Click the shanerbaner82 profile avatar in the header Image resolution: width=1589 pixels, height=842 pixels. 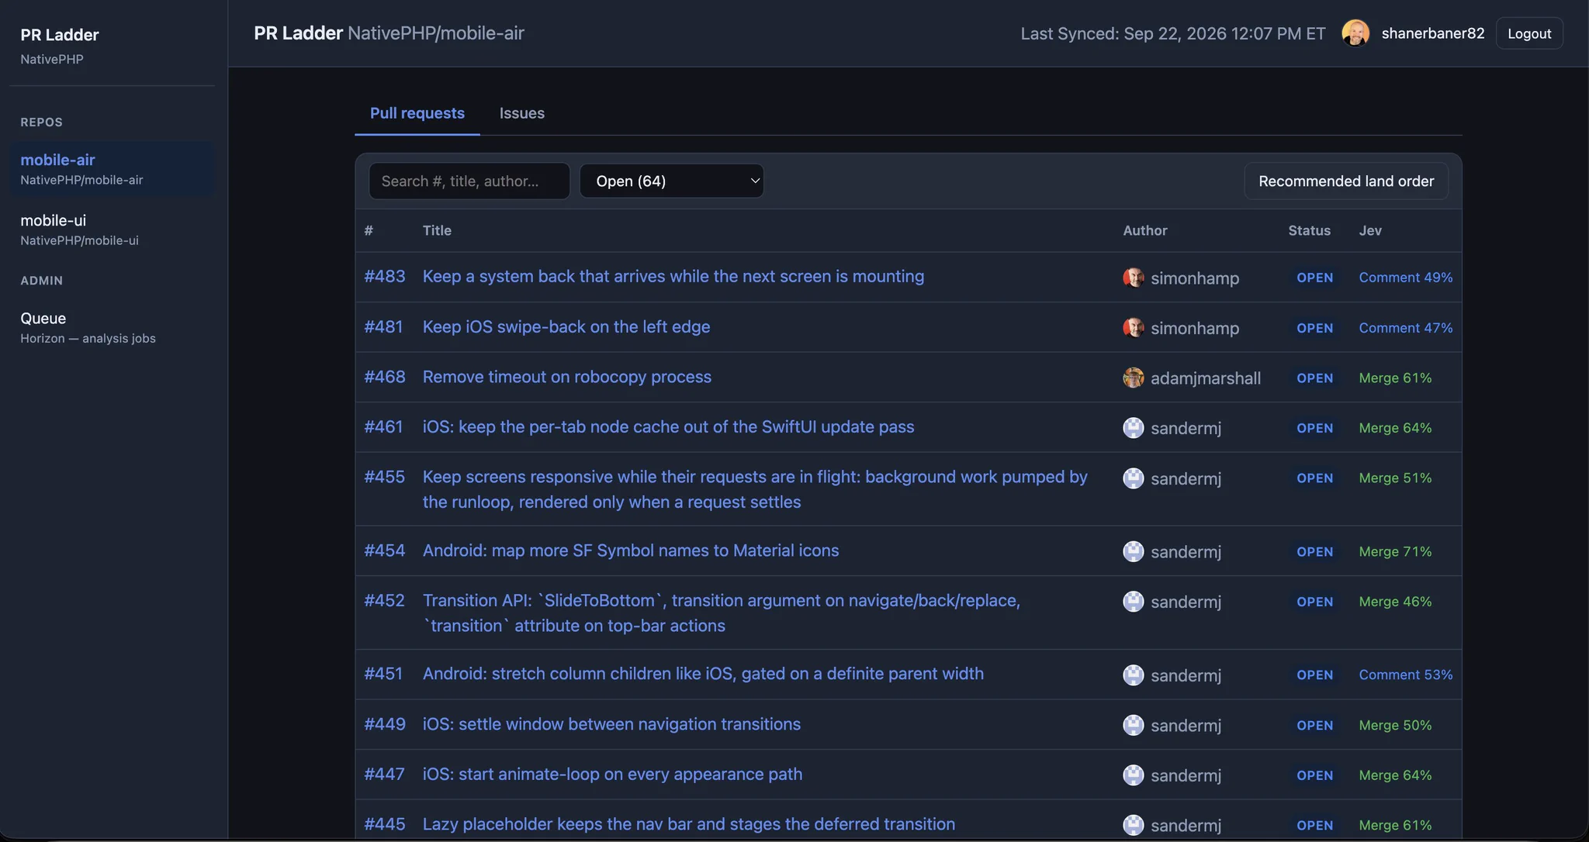pos(1355,33)
